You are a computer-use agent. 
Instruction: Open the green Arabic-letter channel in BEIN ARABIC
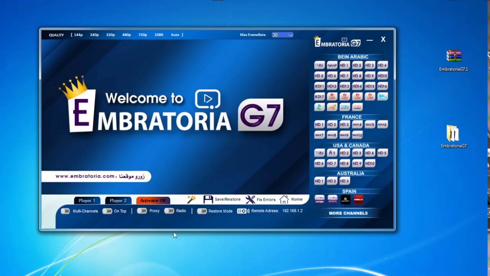(x=319, y=107)
